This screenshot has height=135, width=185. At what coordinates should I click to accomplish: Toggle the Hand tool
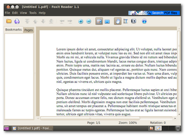[x=118, y=21]
